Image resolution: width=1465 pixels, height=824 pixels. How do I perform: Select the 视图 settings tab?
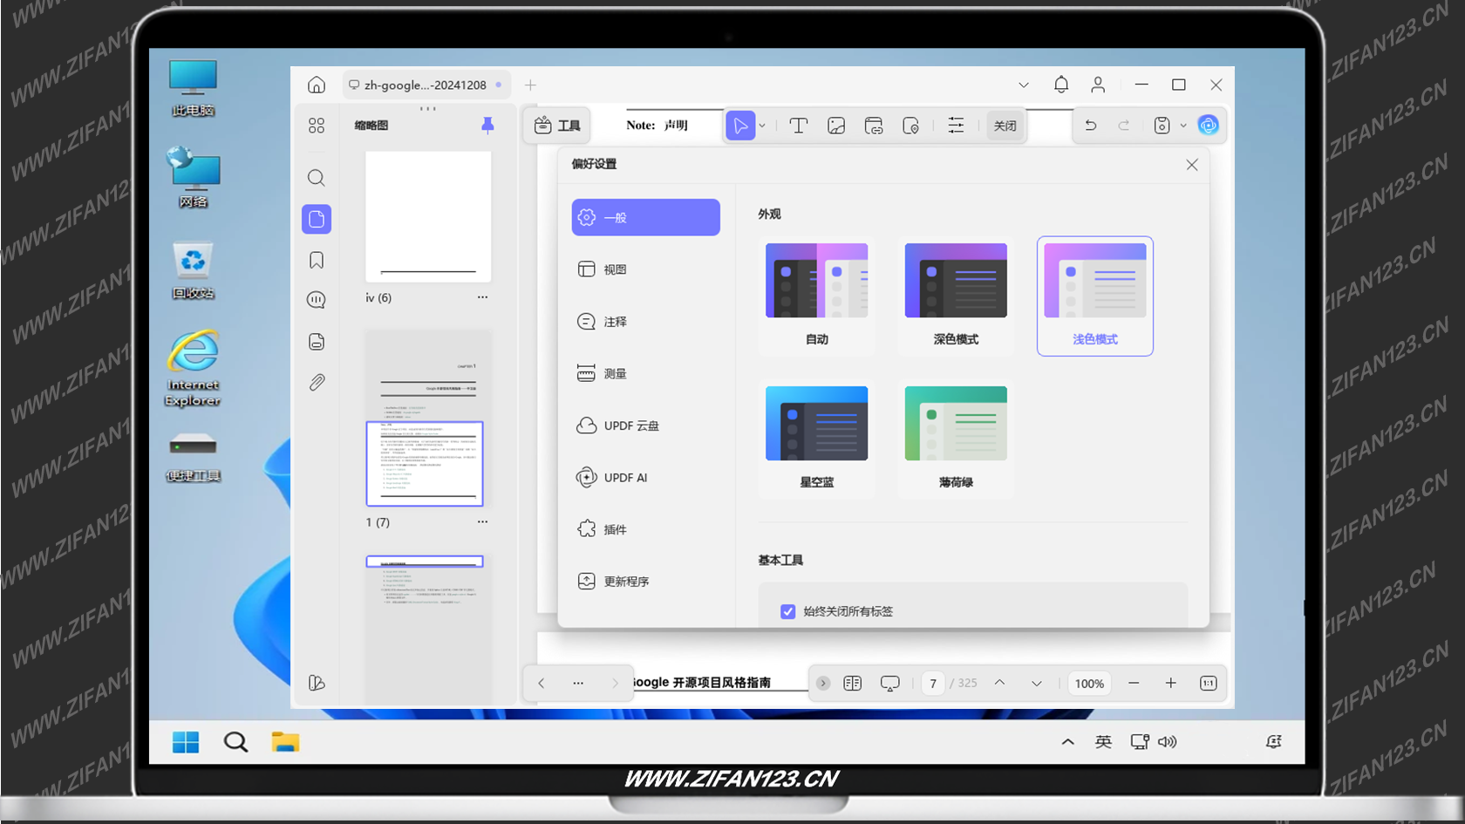[x=646, y=269]
